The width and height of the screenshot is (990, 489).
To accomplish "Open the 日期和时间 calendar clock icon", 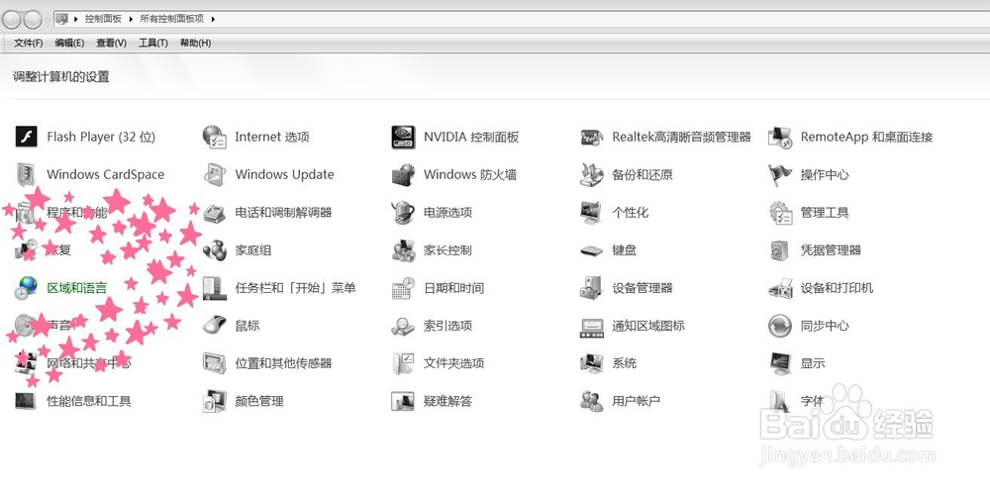I will click(404, 288).
